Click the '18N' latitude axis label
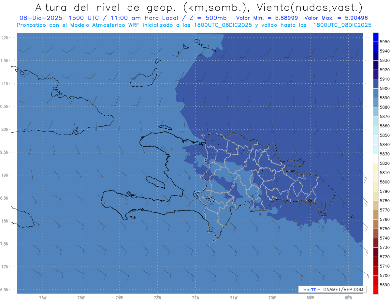Viewport: 391px width, 302px height. pos(6,221)
